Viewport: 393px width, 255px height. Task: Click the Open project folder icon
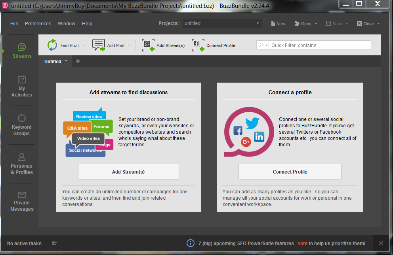(297, 23)
